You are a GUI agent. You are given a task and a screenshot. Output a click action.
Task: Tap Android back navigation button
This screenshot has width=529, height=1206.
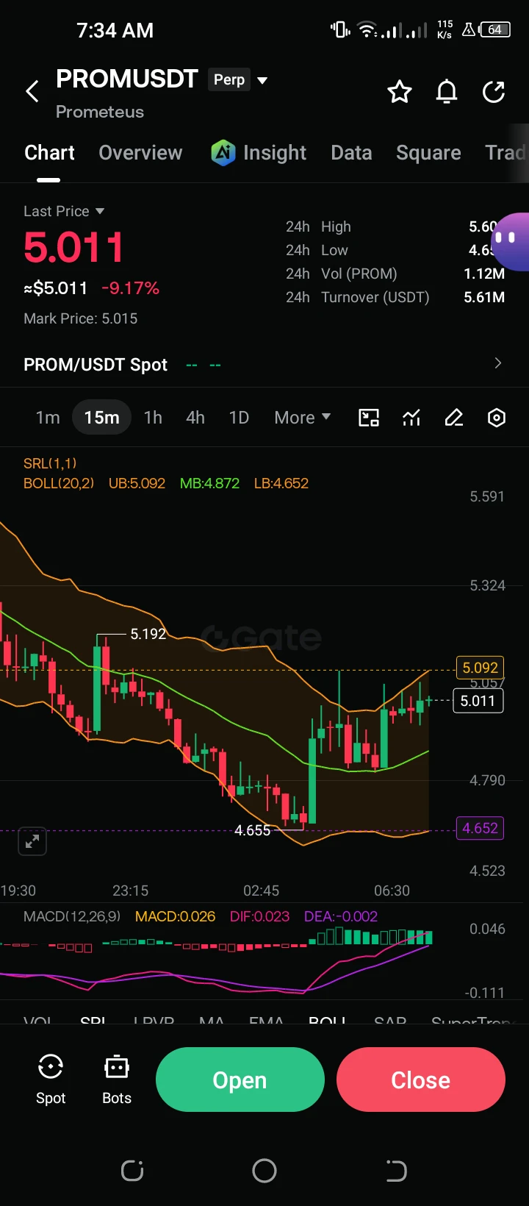(396, 1170)
